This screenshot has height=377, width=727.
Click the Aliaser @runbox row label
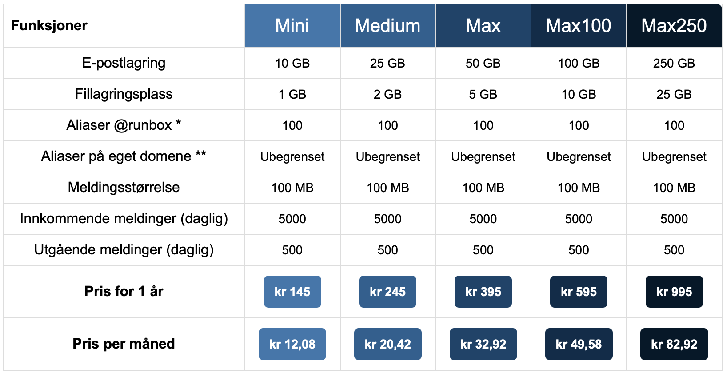124,125
